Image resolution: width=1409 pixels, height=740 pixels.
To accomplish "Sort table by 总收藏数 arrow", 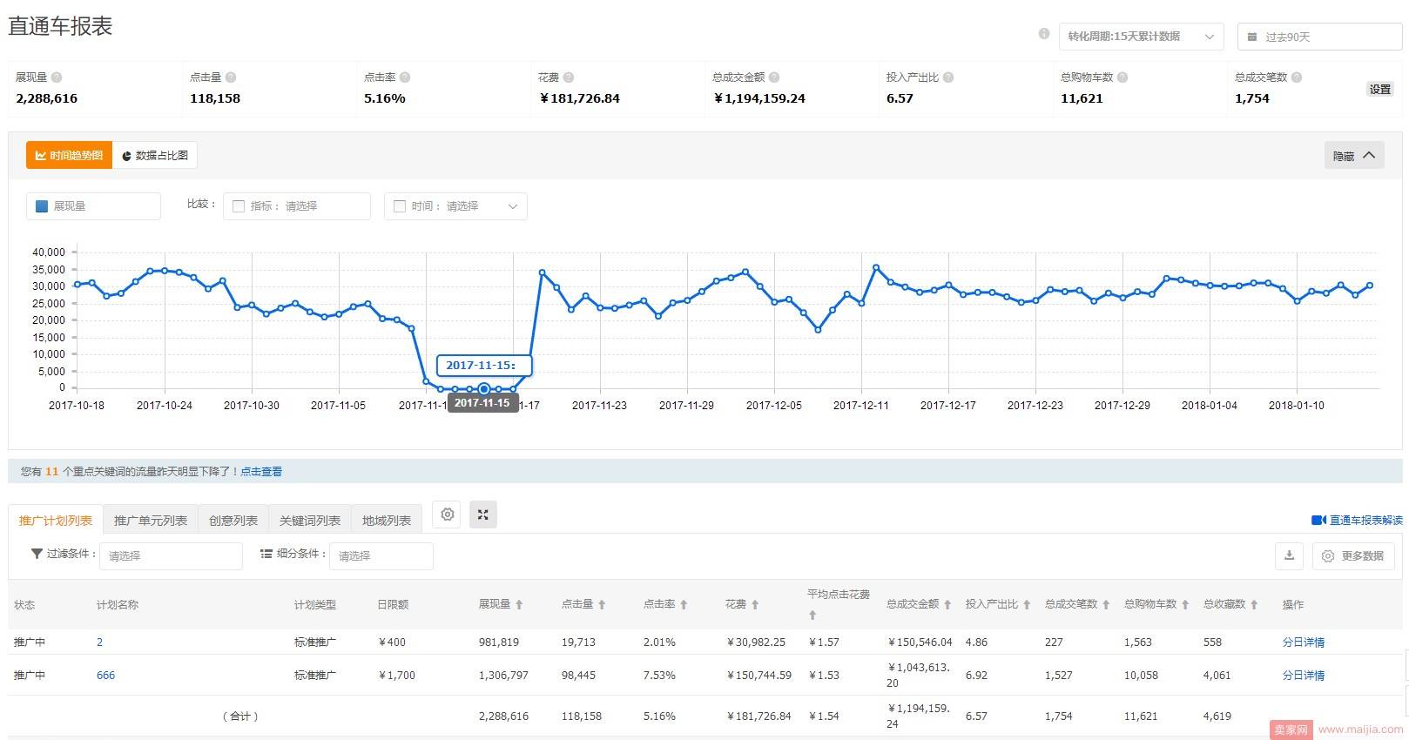I will coord(1254,604).
